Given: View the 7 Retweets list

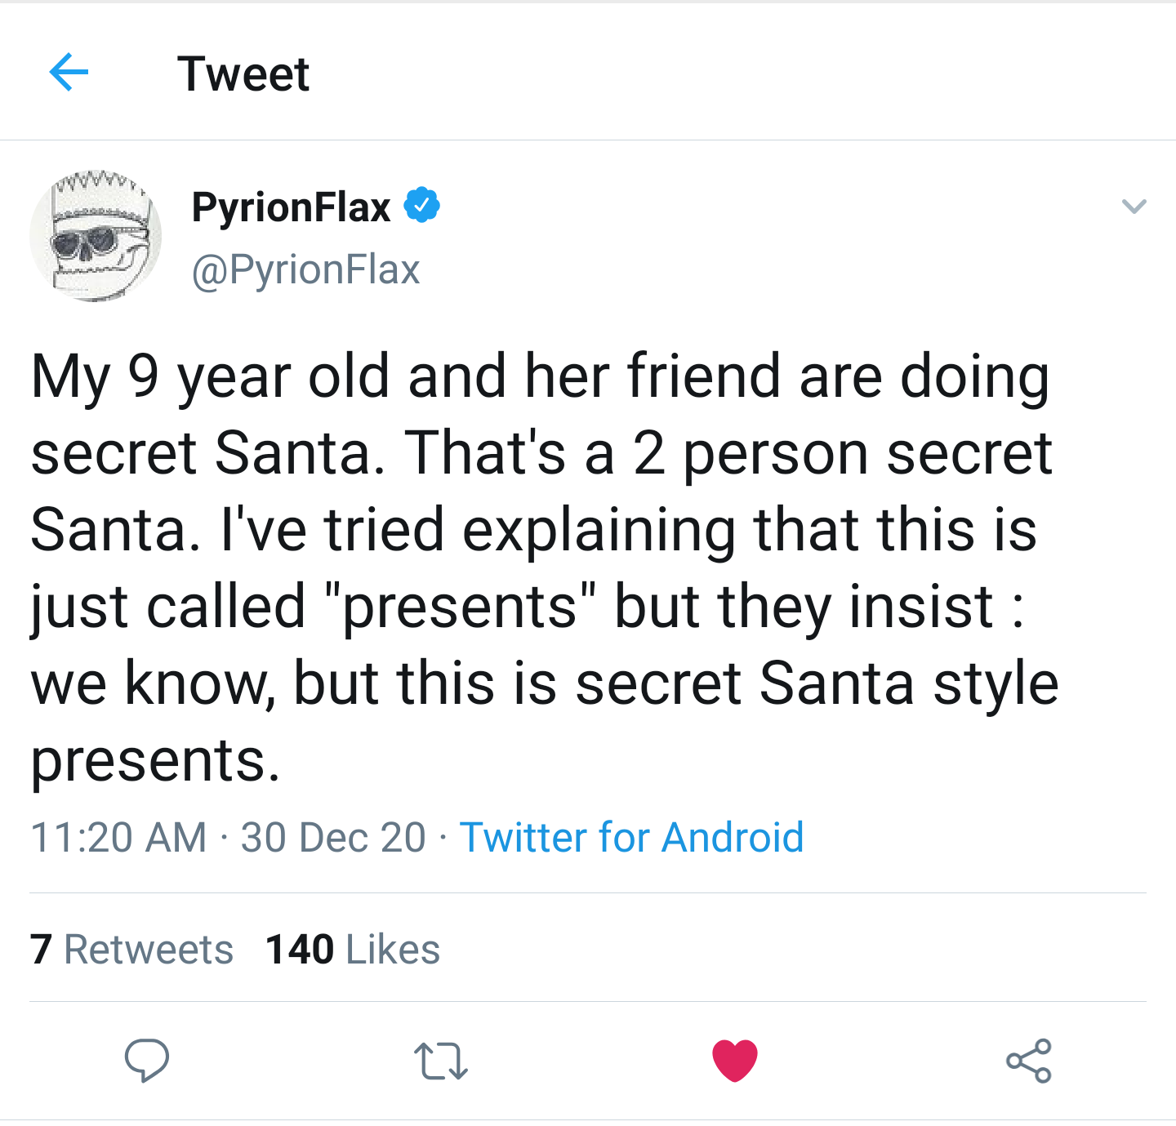Looking at the screenshot, I should coord(131,948).
